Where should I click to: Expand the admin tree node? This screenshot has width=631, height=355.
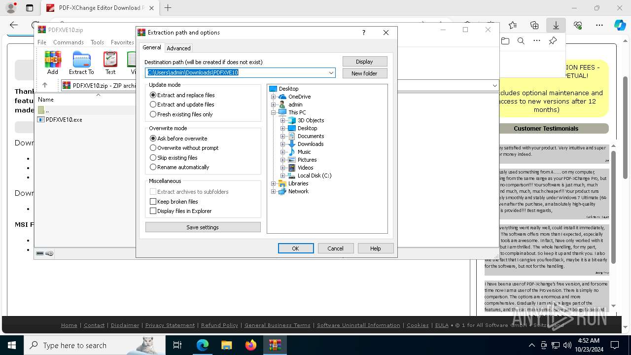pyautogui.click(x=273, y=105)
